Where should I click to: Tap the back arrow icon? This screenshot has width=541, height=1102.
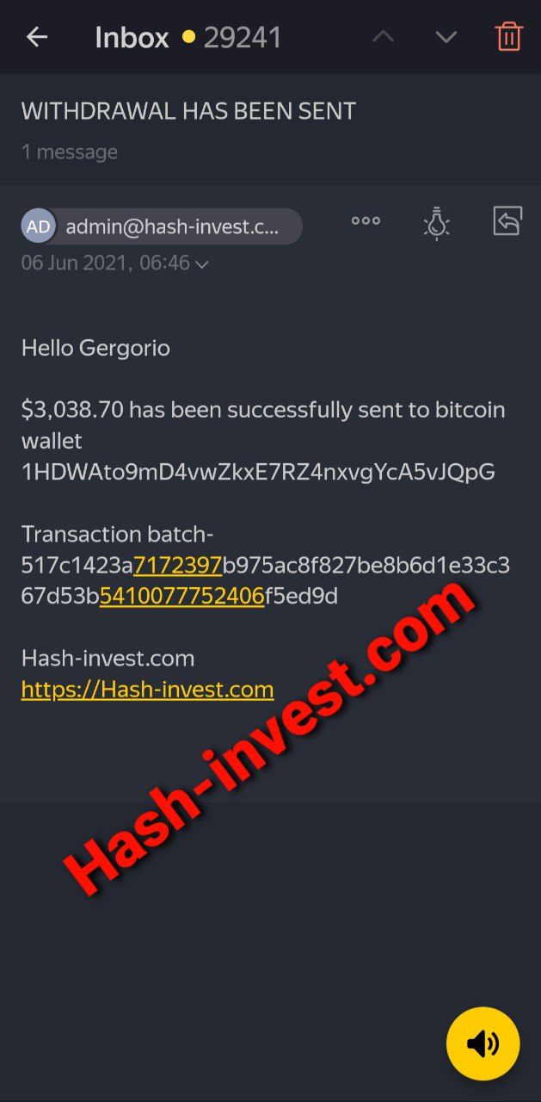pyautogui.click(x=37, y=37)
